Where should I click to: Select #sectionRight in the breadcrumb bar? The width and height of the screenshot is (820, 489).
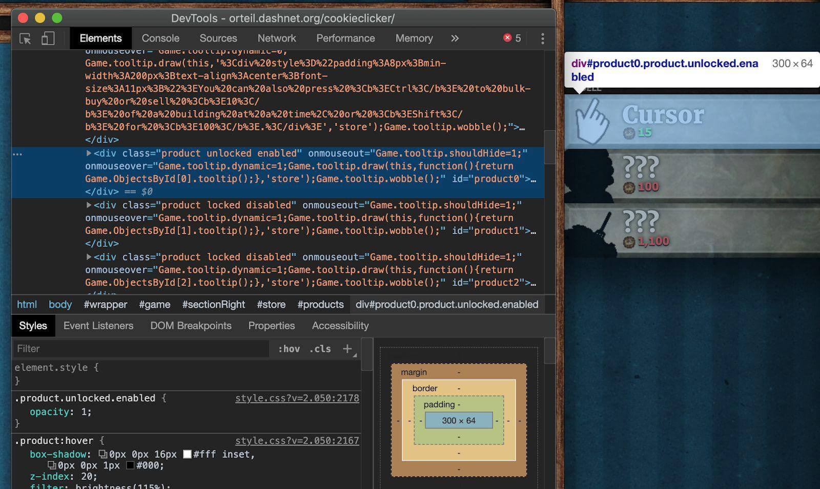tap(214, 305)
